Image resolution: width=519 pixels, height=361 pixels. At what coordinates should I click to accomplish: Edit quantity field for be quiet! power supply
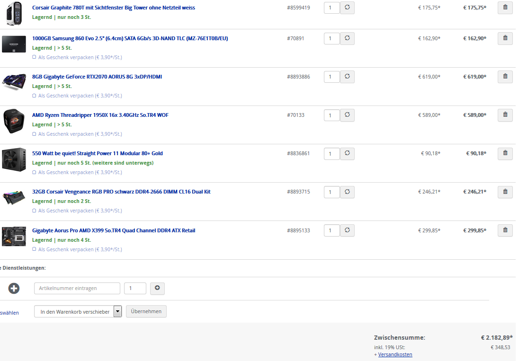[331, 153]
